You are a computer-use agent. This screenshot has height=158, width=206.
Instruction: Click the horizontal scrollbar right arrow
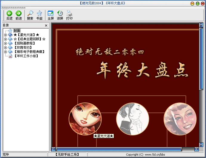(x=196, y=149)
